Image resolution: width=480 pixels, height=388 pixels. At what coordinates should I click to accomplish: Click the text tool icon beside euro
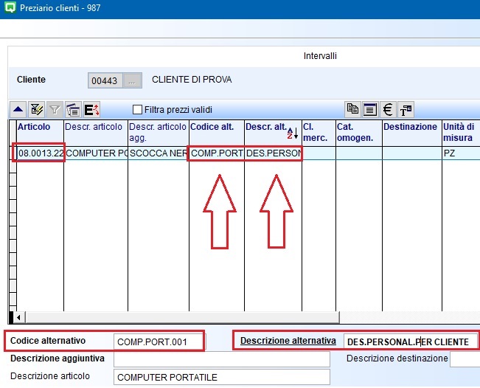tap(406, 110)
